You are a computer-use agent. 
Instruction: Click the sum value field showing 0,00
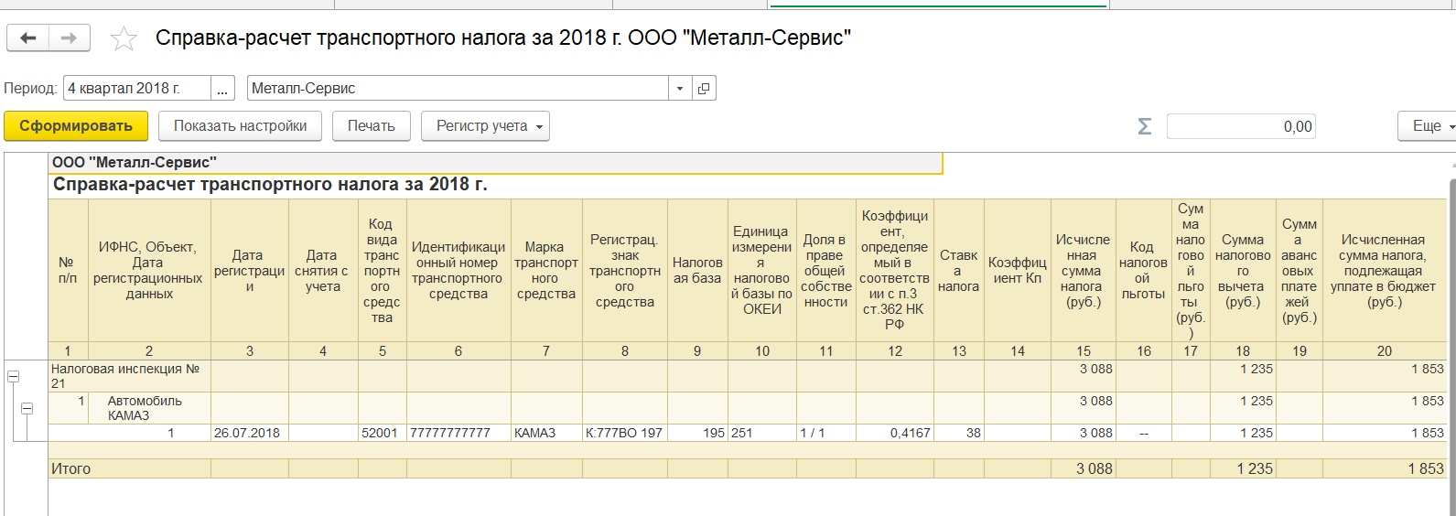tap(1241, 126)
